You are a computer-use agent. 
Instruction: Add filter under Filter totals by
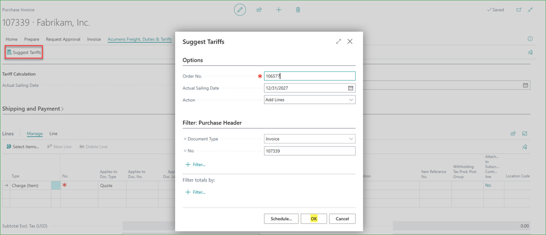pos(195,192)
